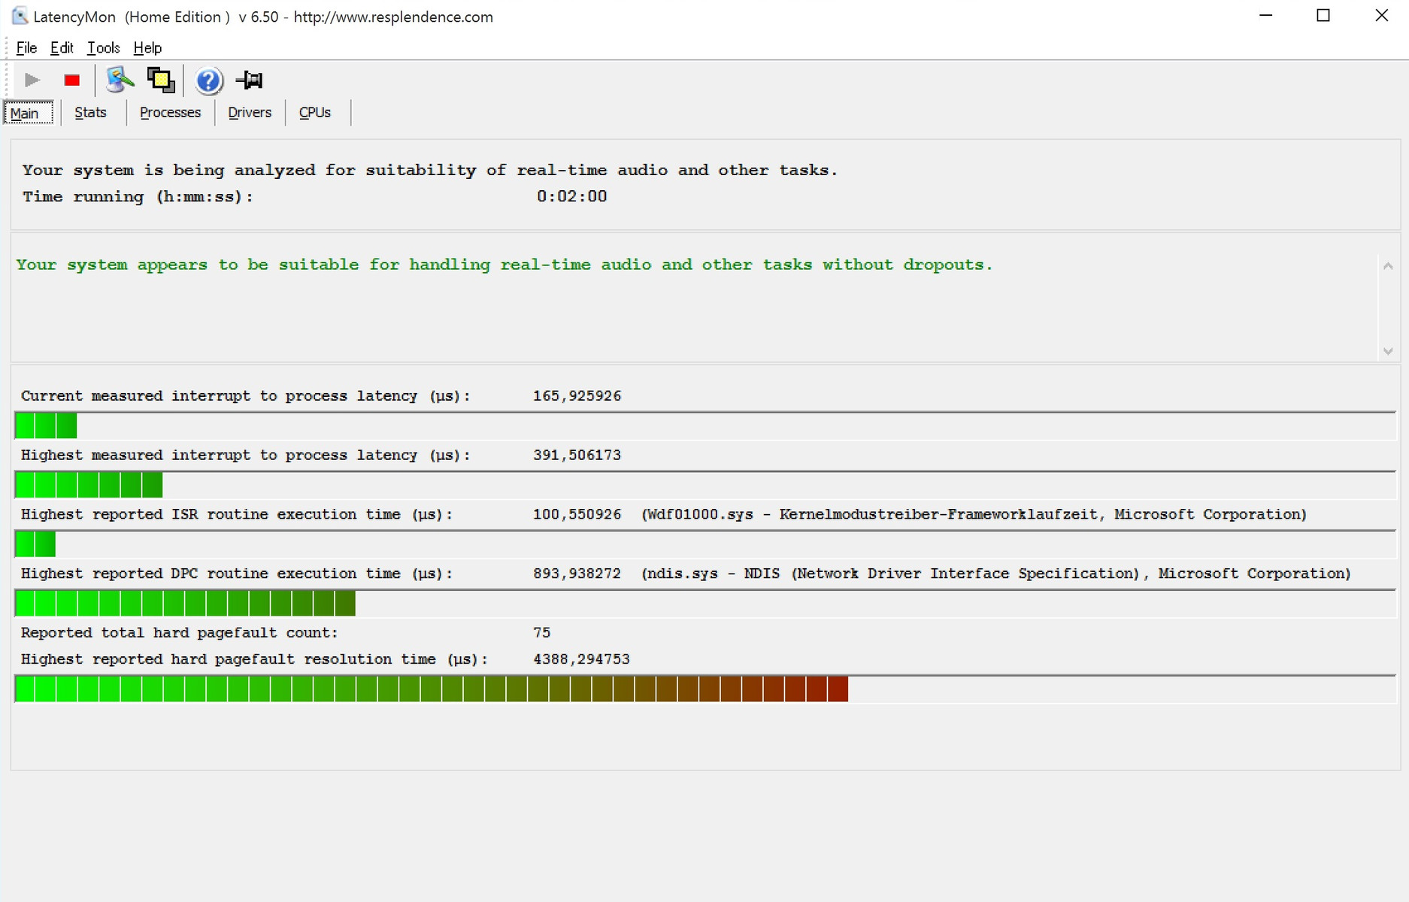1409x902 pixels.
Task: Click the LatencyMon application icon in the title bar
Action: click(x=20, y=16)
